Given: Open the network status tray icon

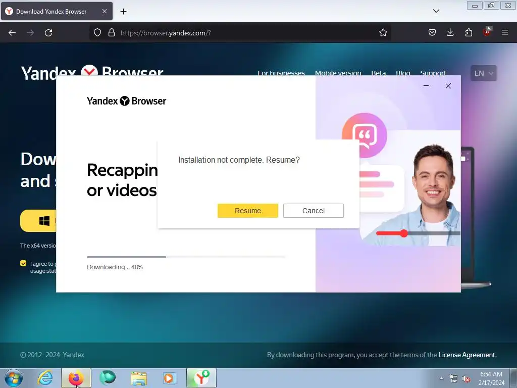Looking at the screenshot, I should click(454, 379).
